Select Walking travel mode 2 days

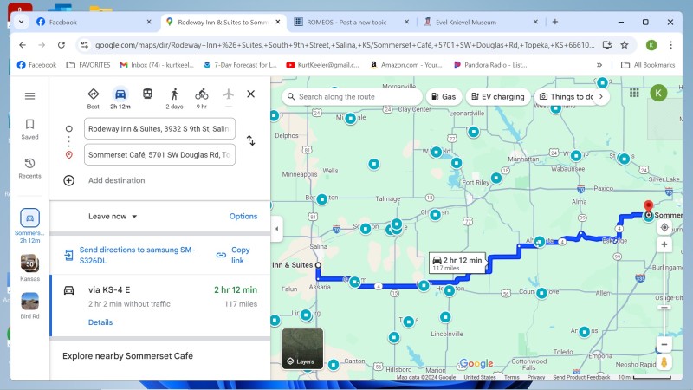[x=175, y=98]
